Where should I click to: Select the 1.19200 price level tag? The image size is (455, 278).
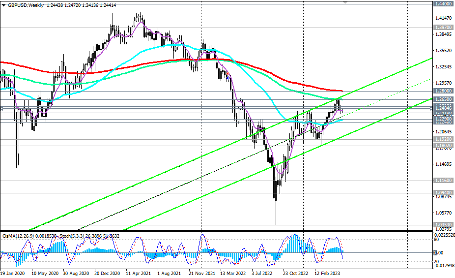[x=443, y=139]
